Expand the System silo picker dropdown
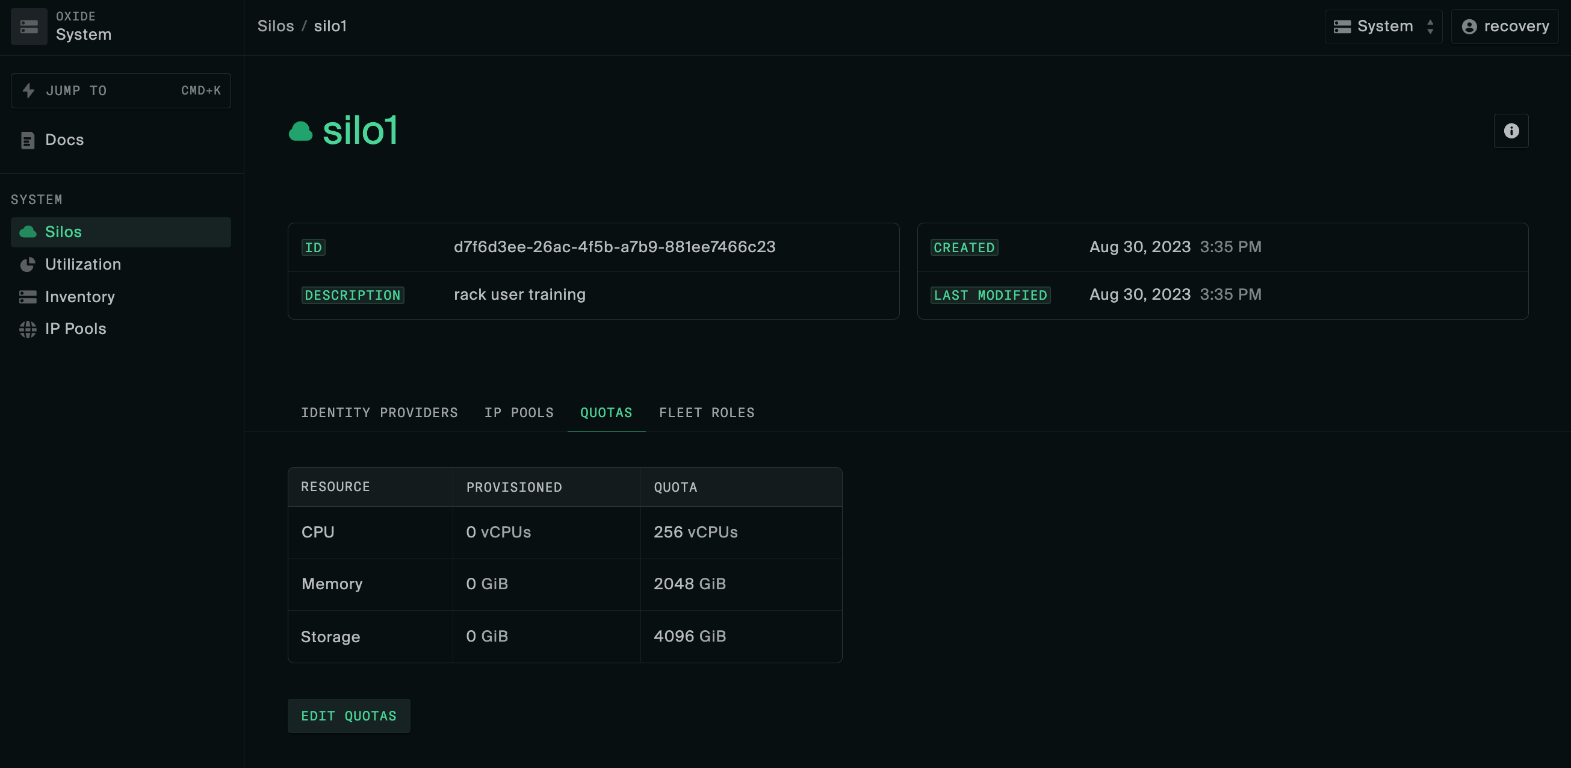The width and height of the screenshot is (1571, 768). click(1383, 26)
